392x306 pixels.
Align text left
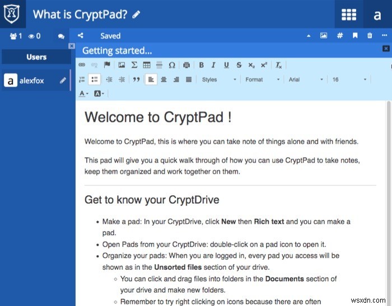pos(151,79)
